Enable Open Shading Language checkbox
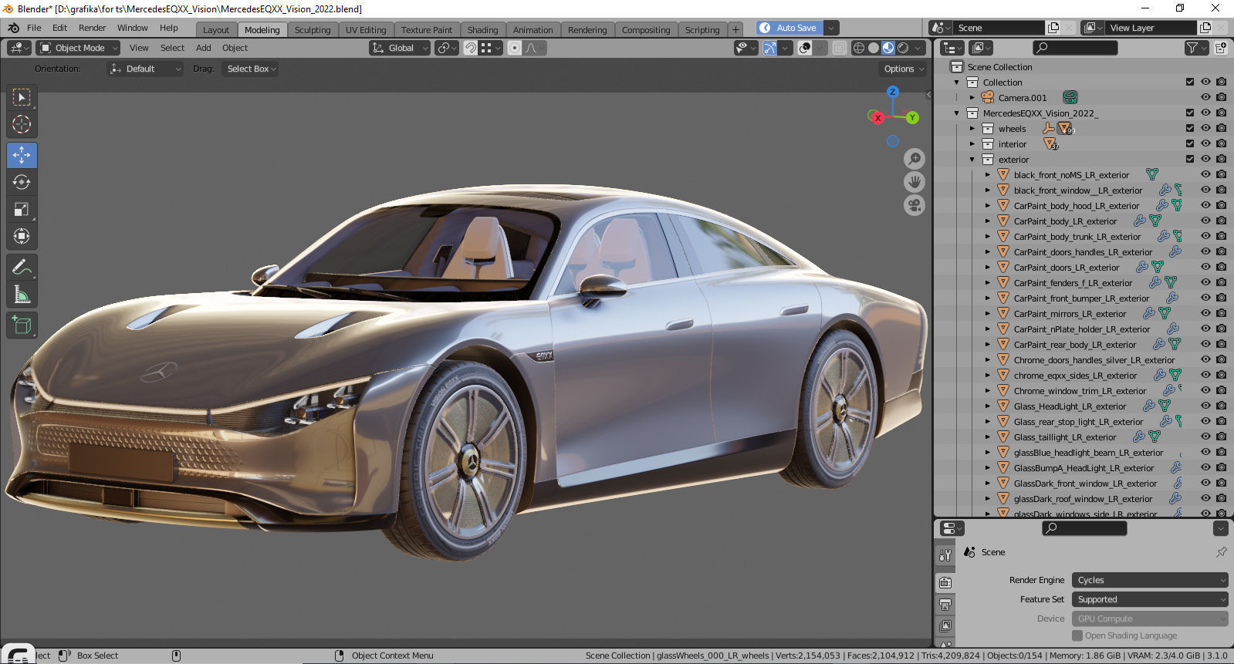Viewport: 1234px width, 664px height. pos(1077,635)
